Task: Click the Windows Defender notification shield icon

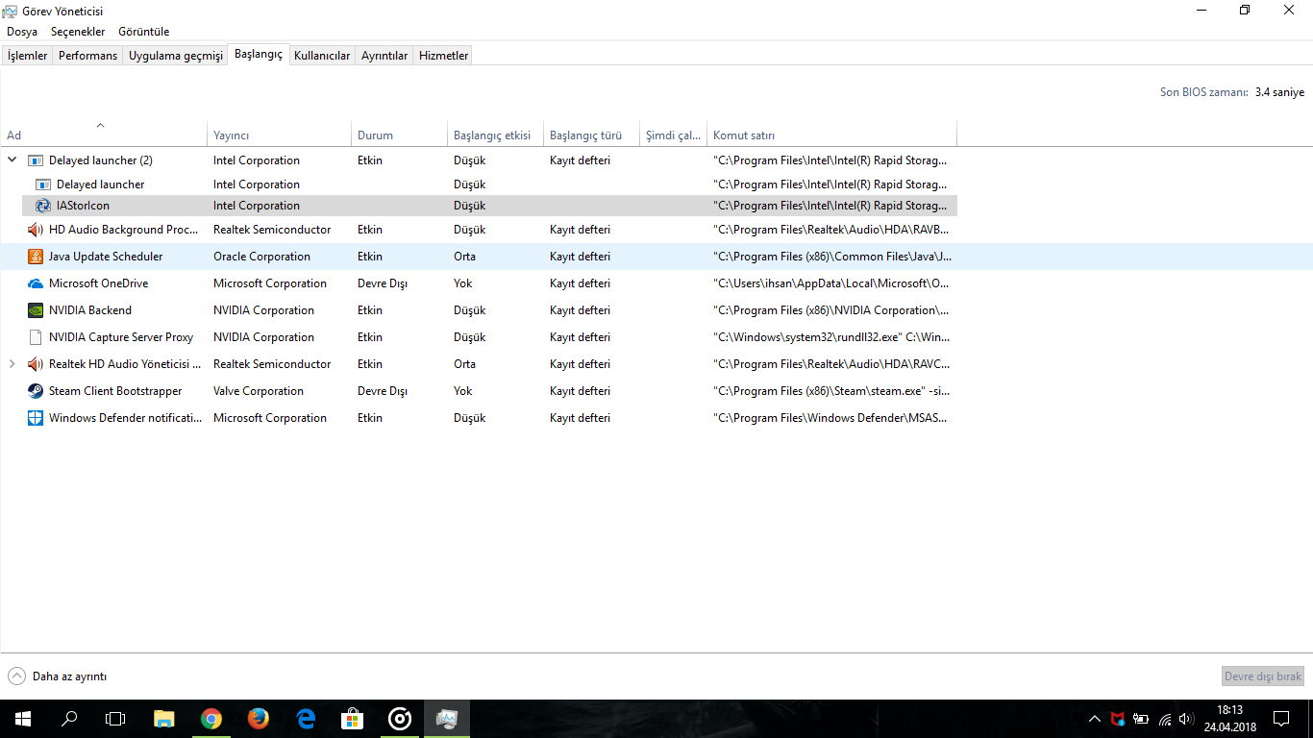Action: point(36,418)
